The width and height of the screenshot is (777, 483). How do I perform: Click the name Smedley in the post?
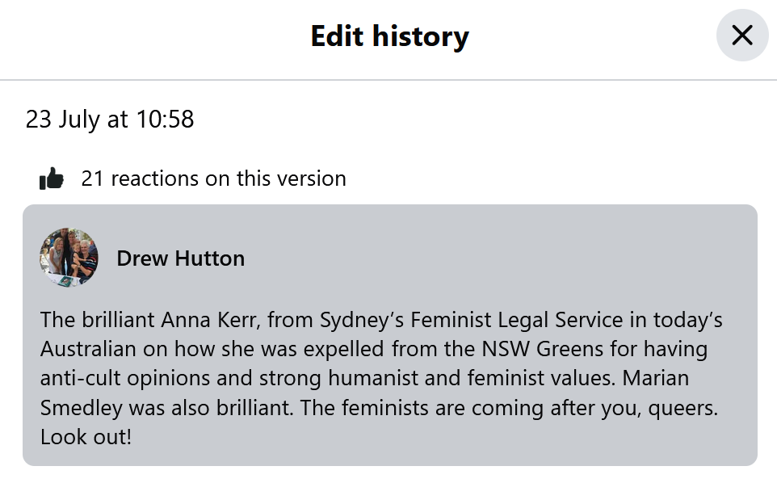82,408
